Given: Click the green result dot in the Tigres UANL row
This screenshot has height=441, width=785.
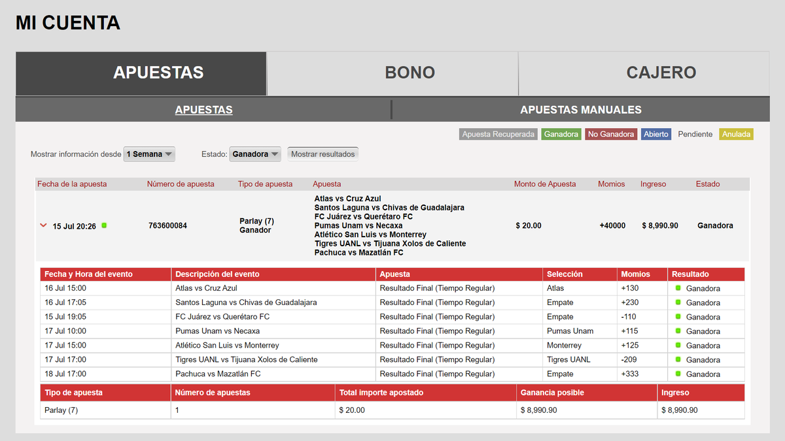Looking at the screenshot, I should (x=678, y=360).
